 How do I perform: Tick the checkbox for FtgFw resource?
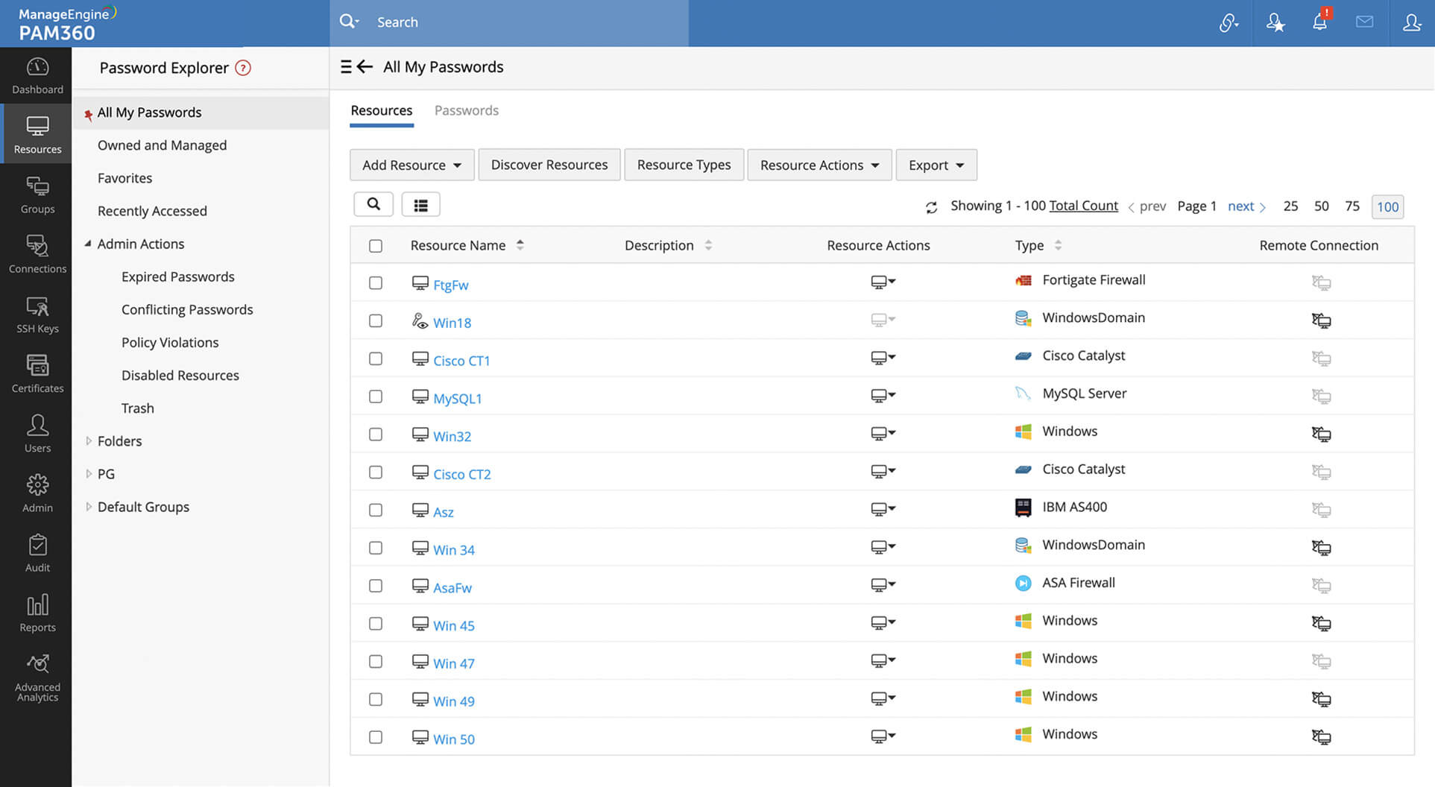[x=376, y=283]
